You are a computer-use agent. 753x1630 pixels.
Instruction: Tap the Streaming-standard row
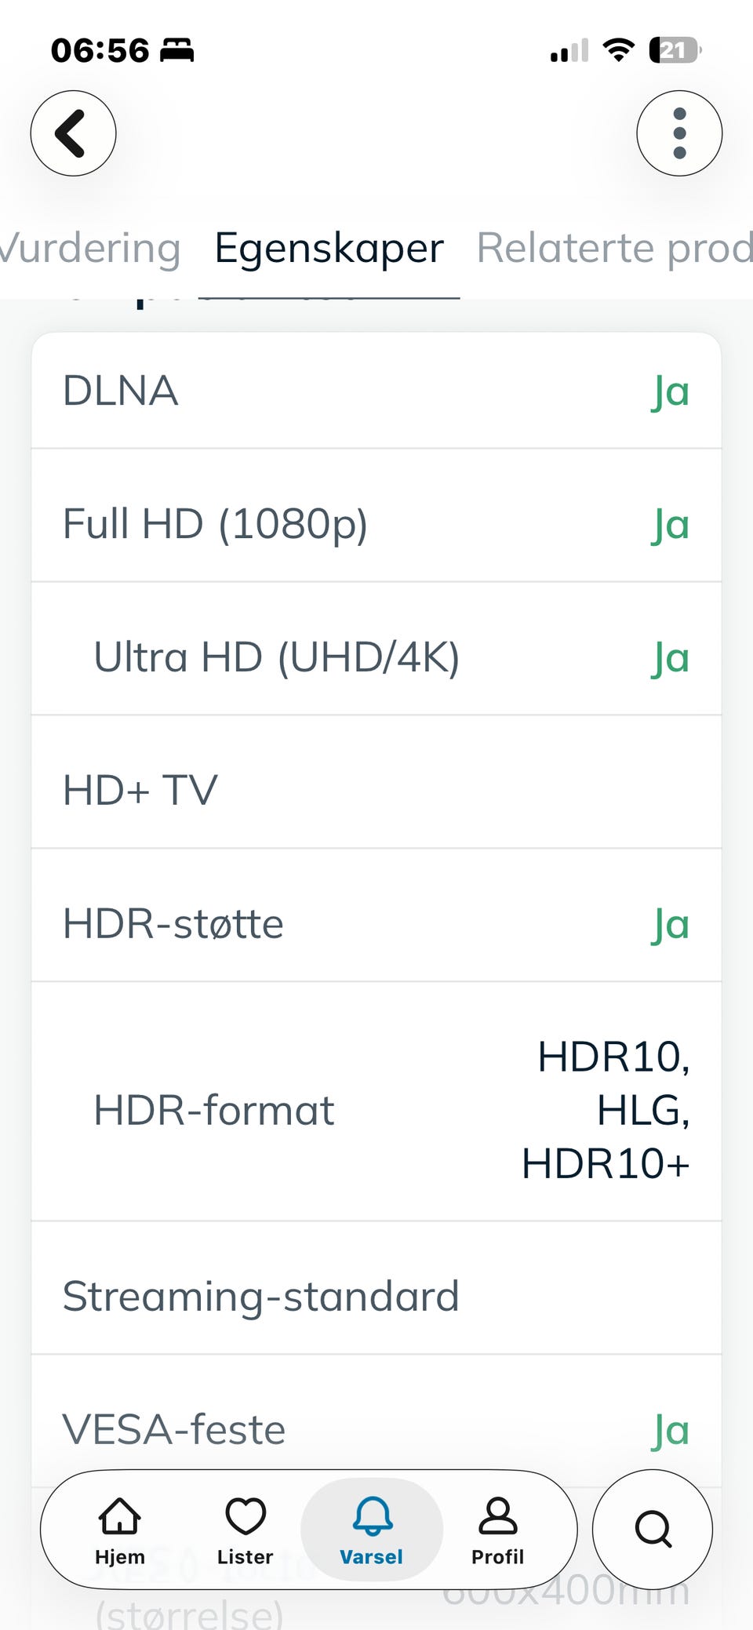tap(376, 1296)
